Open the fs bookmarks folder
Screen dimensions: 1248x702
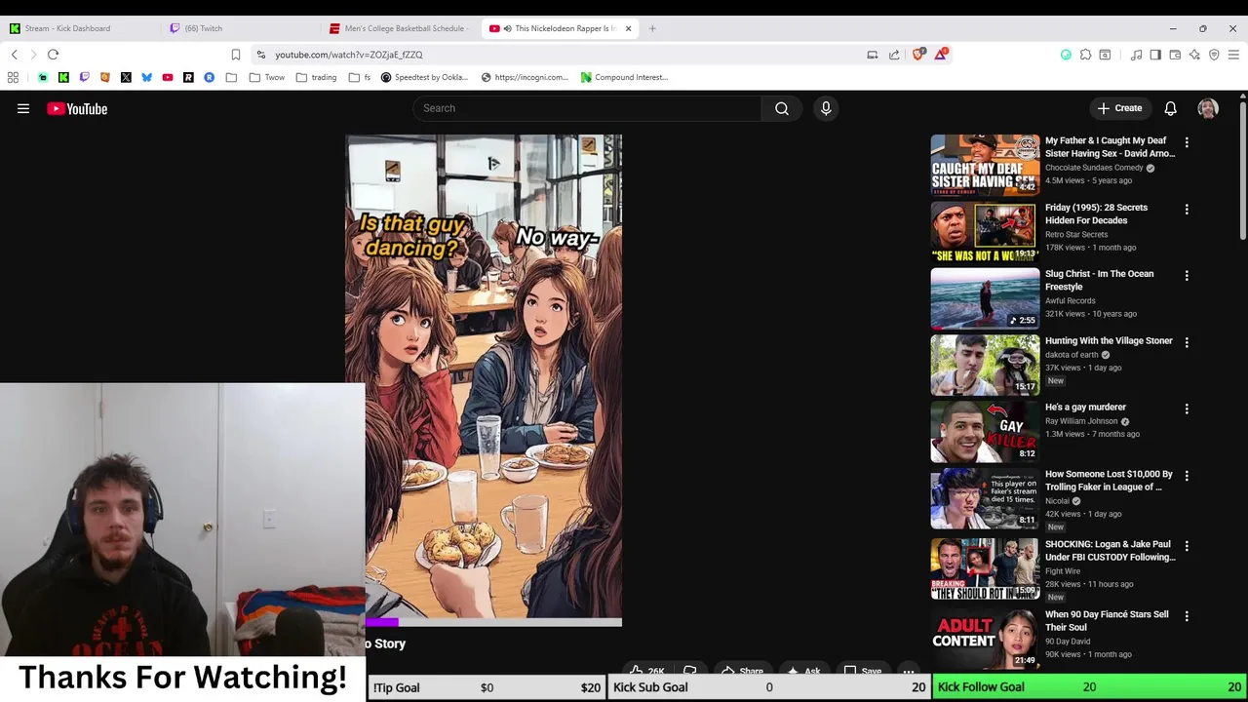(360, 77)
